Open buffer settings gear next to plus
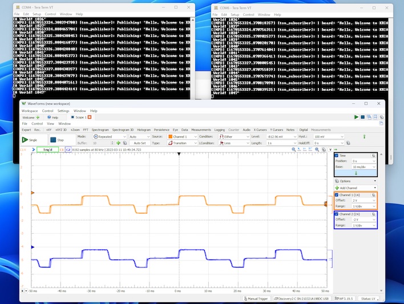The image size is (404, 304). click(125, 143)
